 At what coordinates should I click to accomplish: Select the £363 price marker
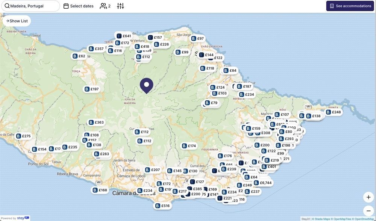[x=96, y=122]
